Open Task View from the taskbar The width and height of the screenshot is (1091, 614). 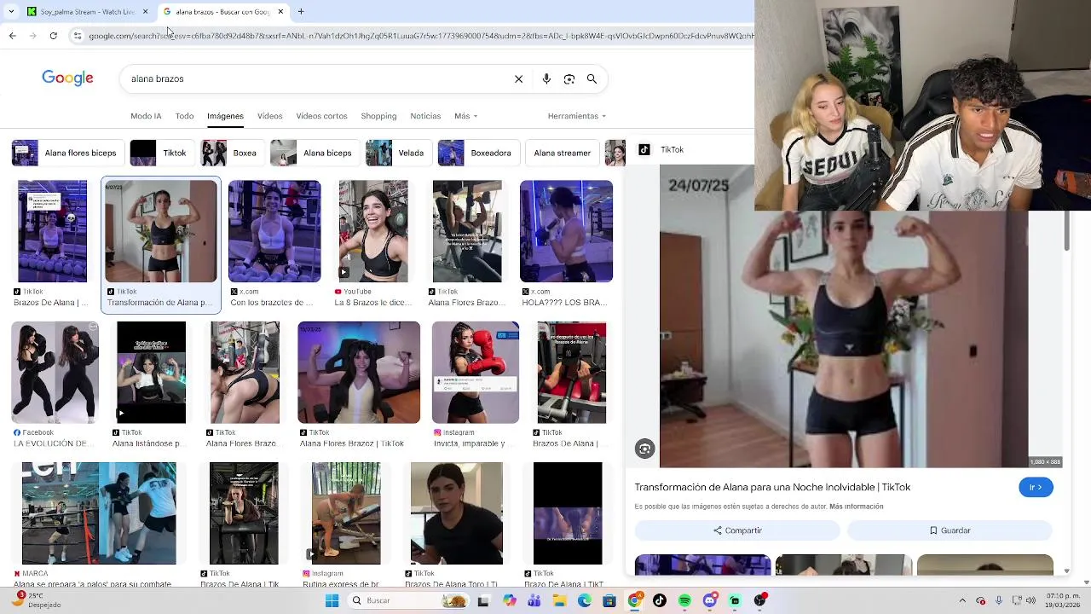click(x=483, y=600)
